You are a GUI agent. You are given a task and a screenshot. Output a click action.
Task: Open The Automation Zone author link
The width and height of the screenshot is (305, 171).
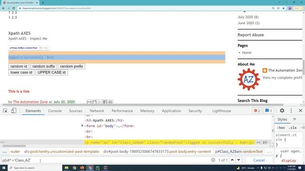[x=30, y=102]
